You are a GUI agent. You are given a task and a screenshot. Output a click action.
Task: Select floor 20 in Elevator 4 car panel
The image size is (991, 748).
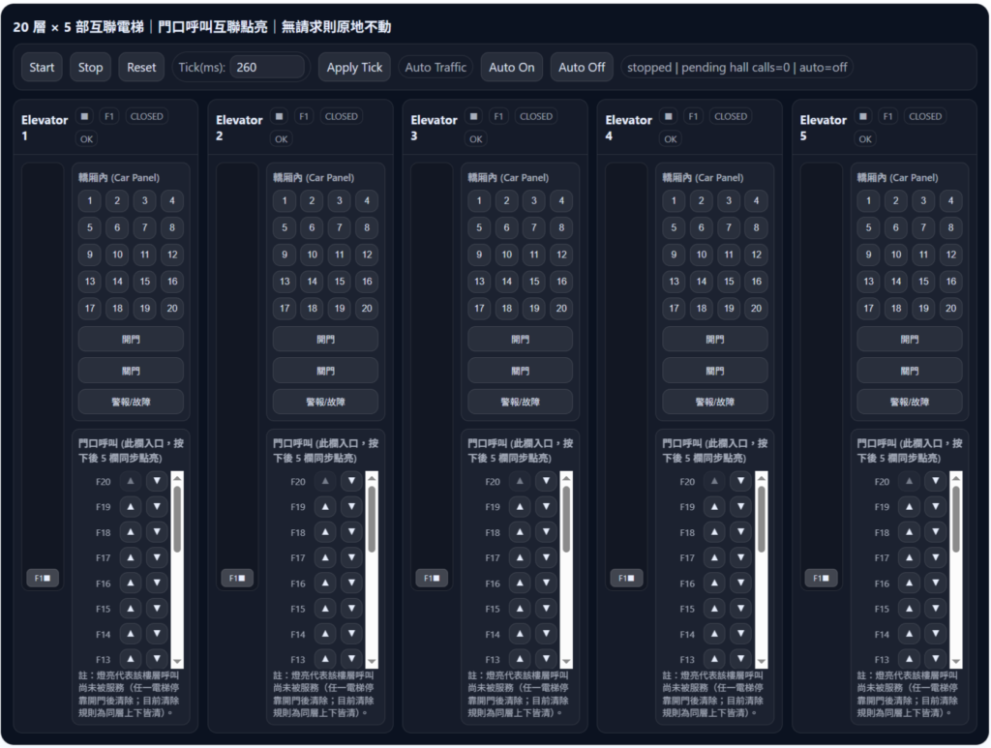point(756,309)
